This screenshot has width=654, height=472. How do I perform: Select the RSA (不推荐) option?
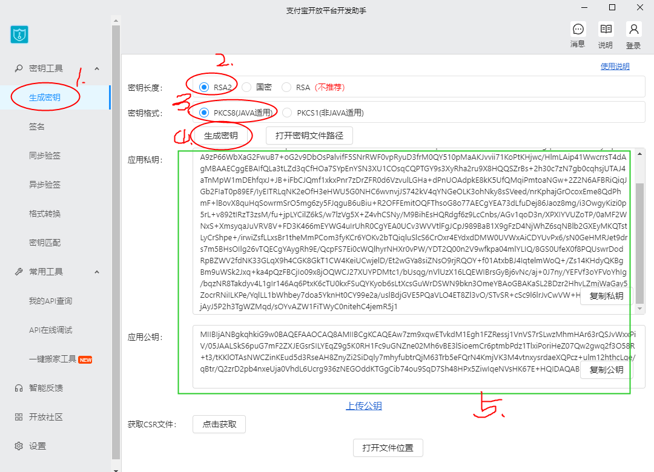(x=286, y=87)
